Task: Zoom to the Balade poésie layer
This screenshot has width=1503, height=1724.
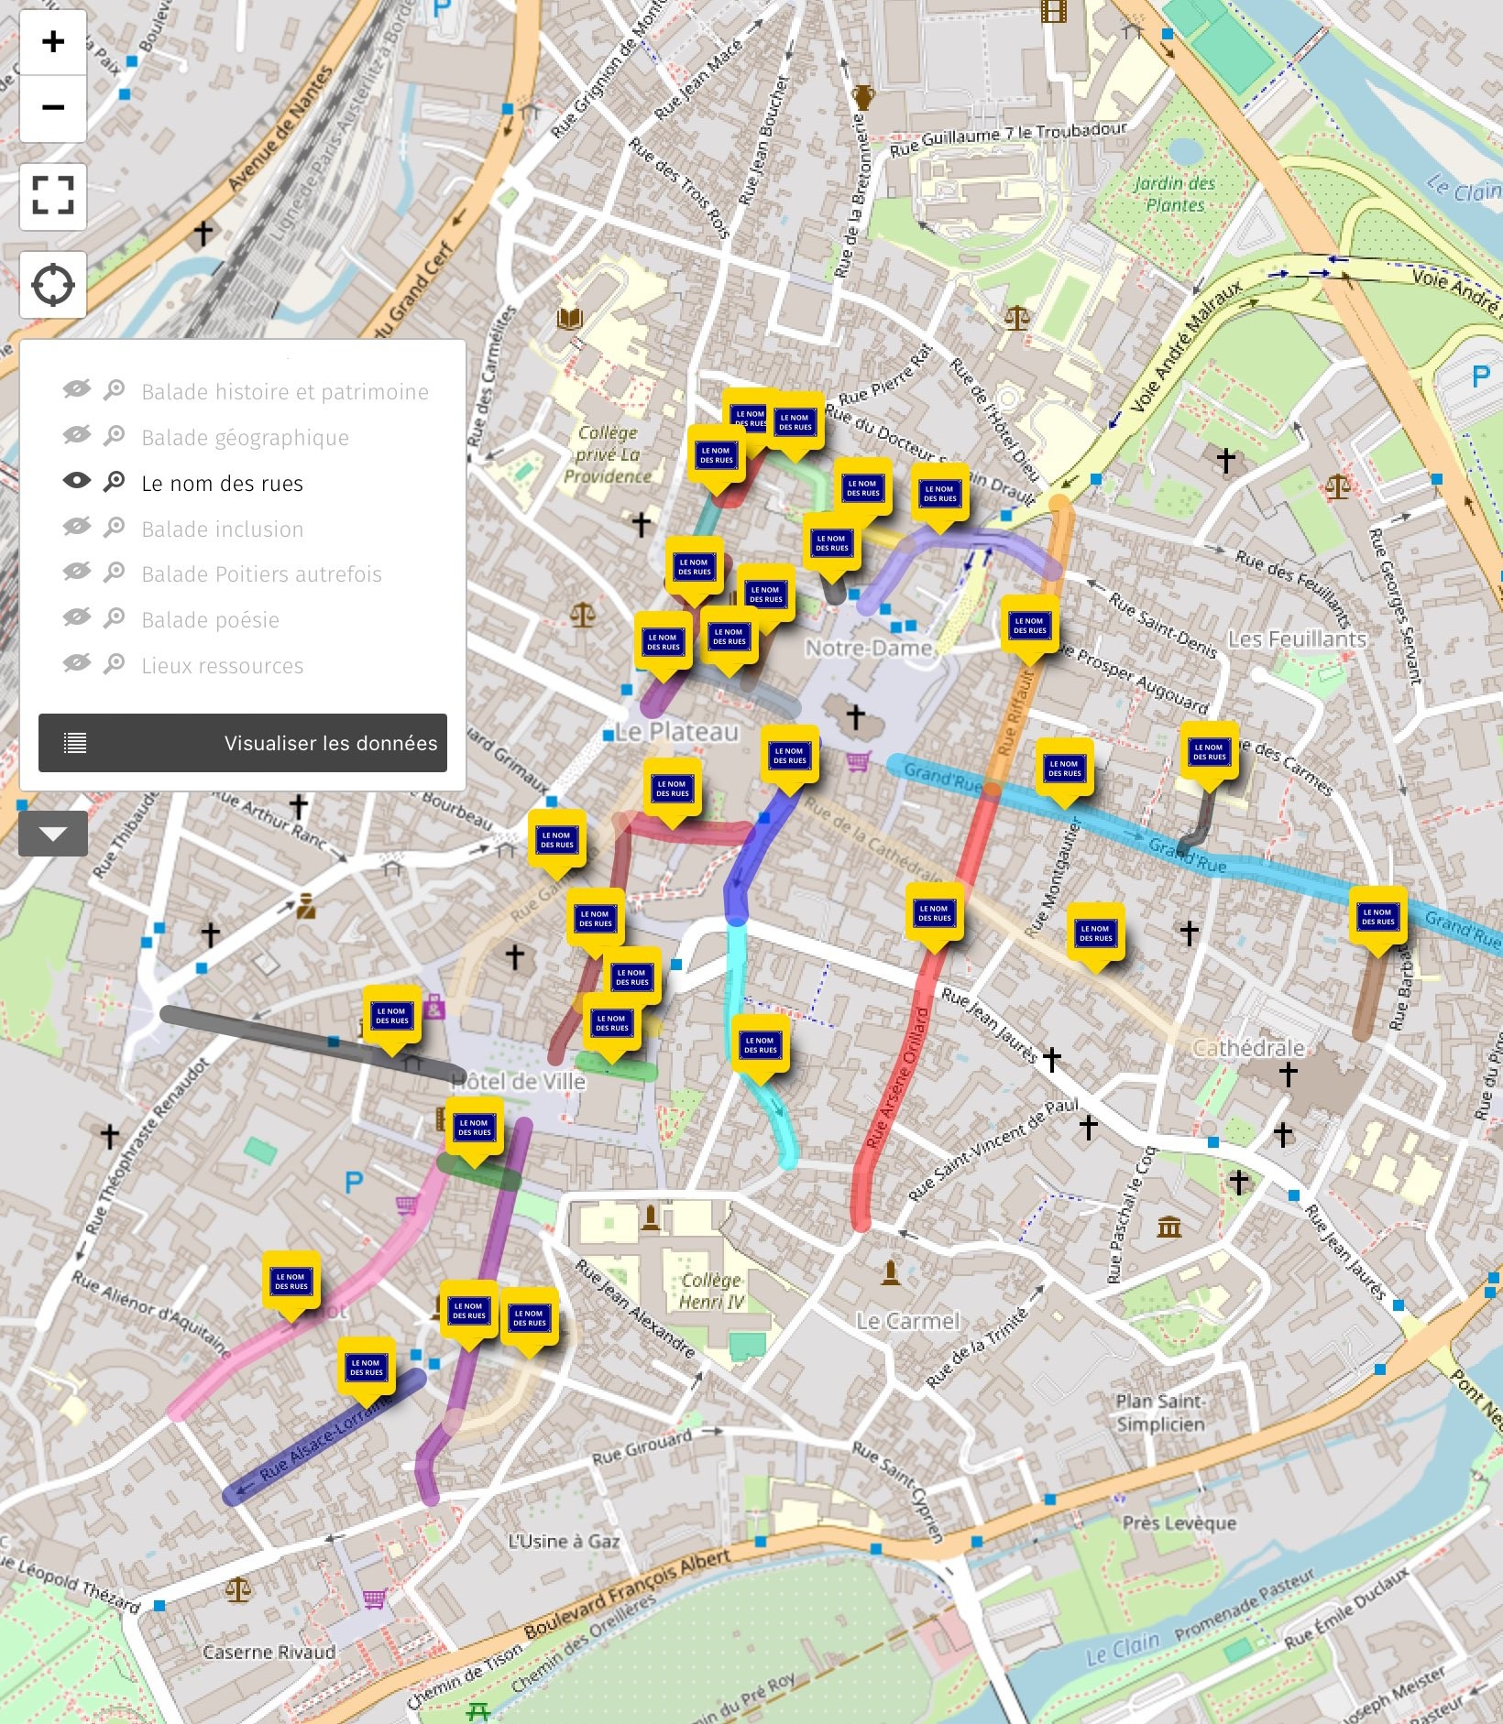Action: 115,618
